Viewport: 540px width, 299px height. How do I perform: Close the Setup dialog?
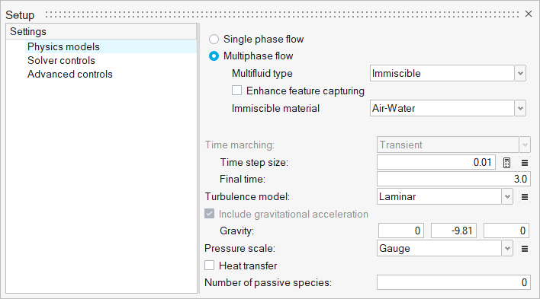point(529,14)
